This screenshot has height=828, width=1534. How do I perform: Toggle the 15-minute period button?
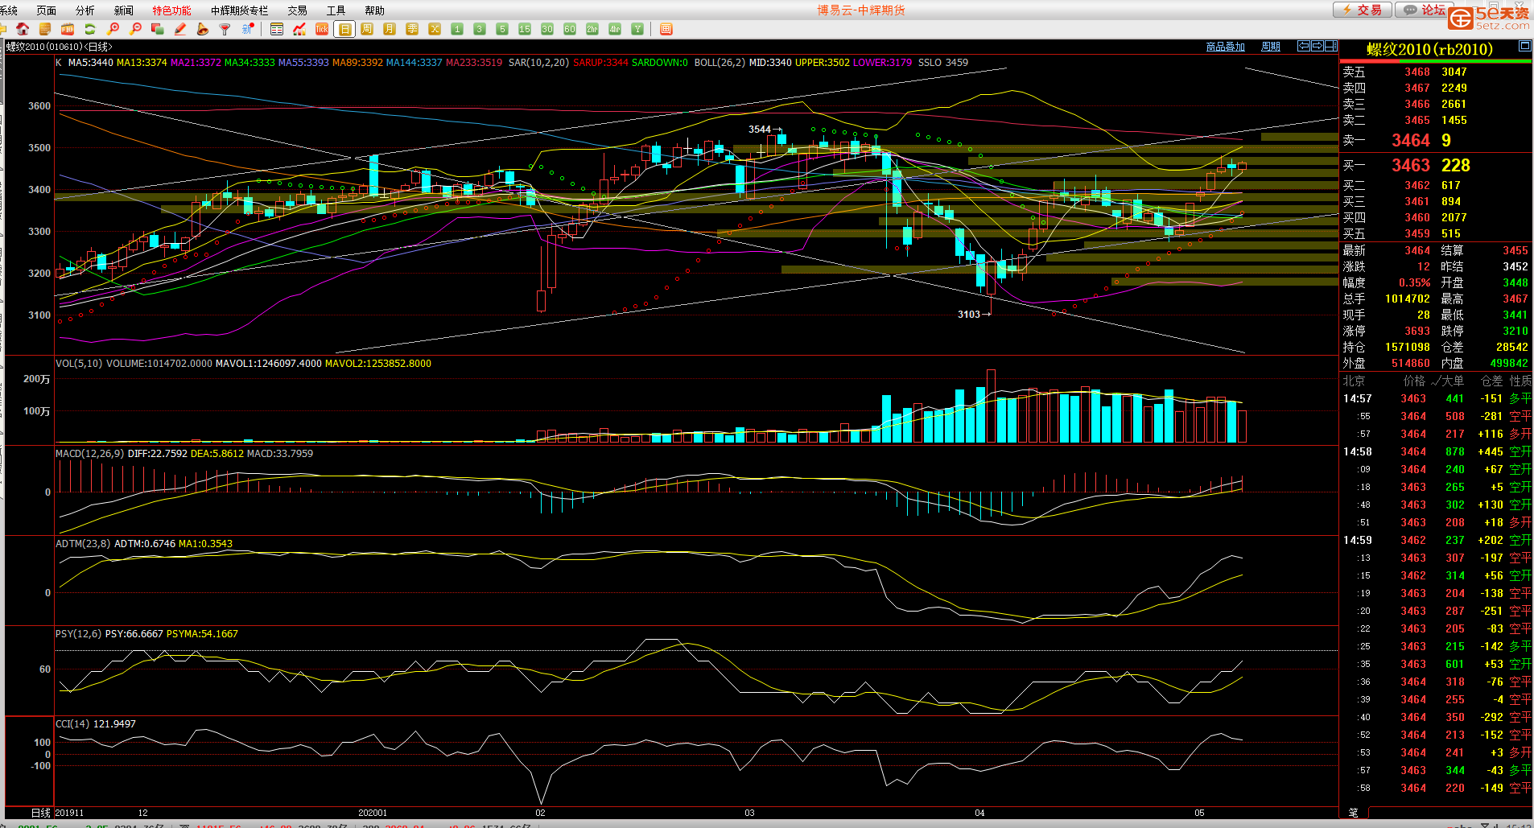525,29
